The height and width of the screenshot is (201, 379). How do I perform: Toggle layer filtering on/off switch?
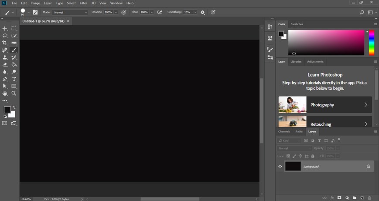click(x=339, y=140)
